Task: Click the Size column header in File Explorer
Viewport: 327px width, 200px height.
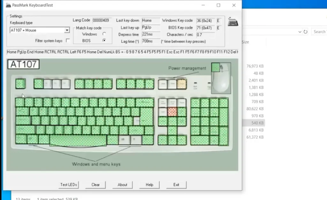Action: click(x=245, y=42)
